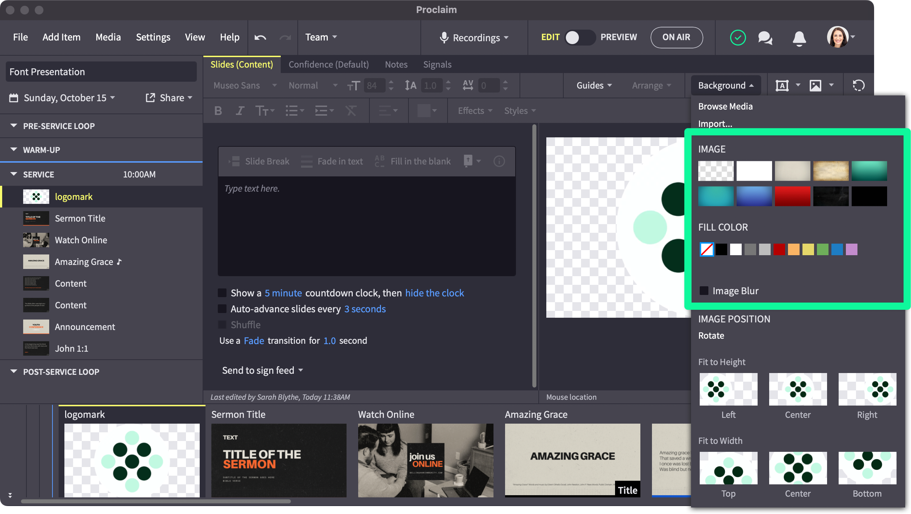Click the sync status checkmark icon

click(x=738, y=38)
